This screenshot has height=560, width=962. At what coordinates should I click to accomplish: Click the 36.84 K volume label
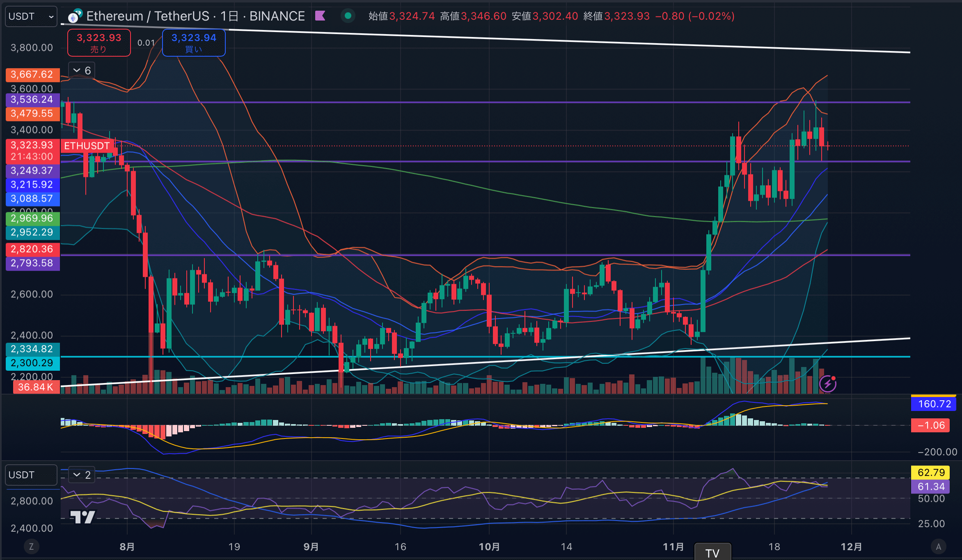tap(36, 387)
